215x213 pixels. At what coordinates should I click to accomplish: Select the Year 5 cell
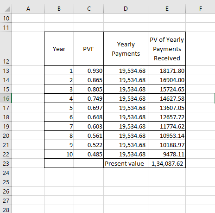coord(59,108)
